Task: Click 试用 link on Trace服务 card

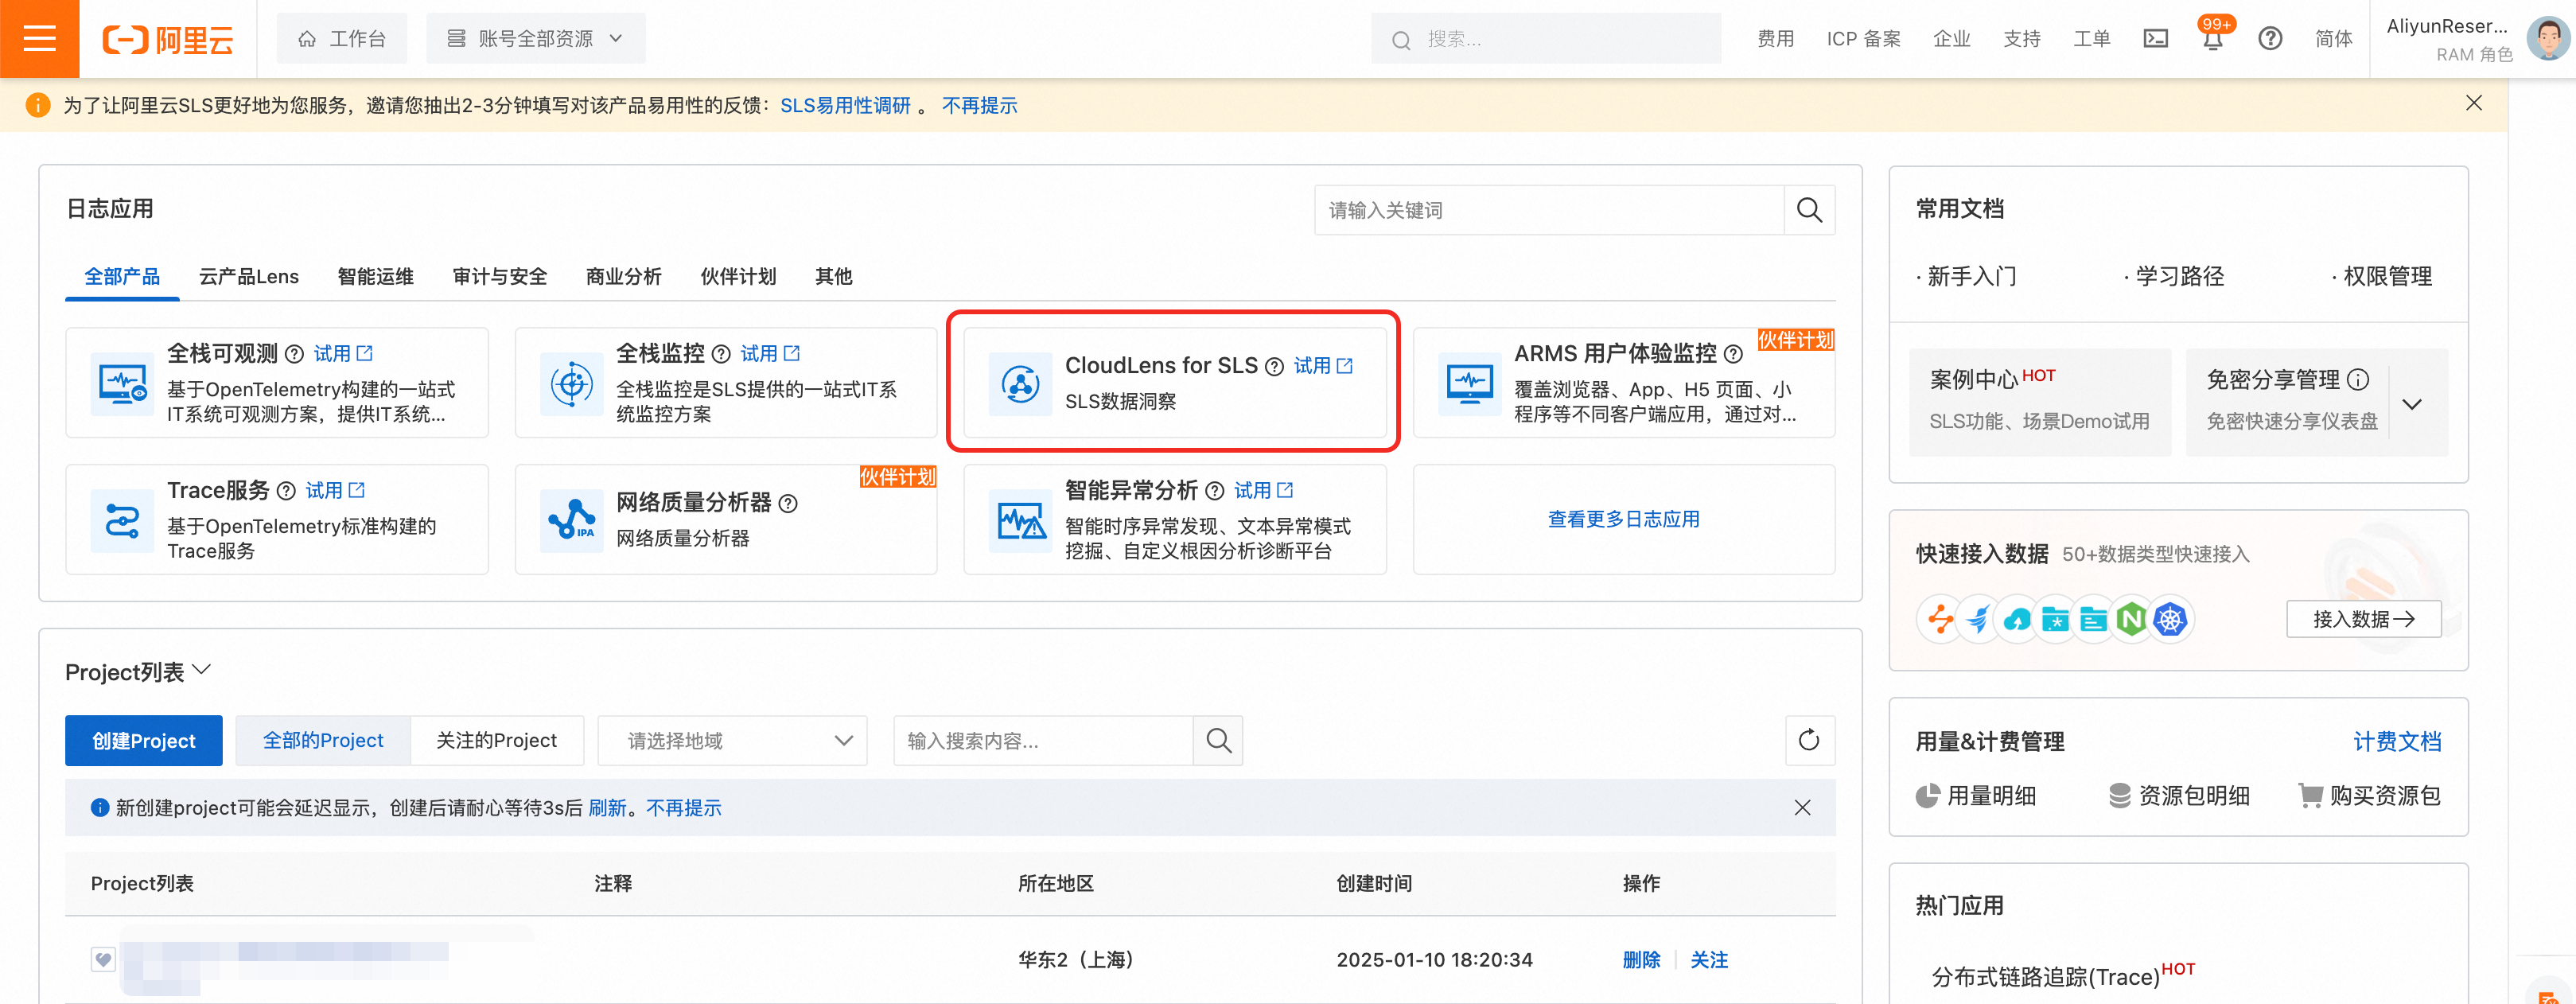Action: tap(335, 491)
